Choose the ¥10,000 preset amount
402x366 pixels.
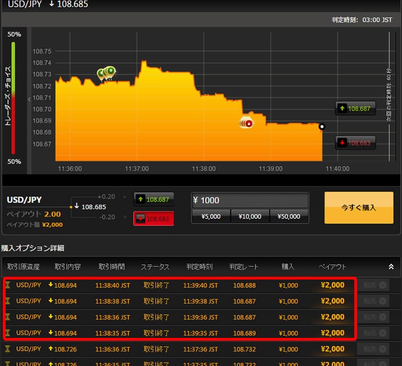click(250, 216)
